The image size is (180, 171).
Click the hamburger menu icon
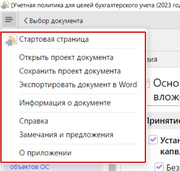point(9,19)
